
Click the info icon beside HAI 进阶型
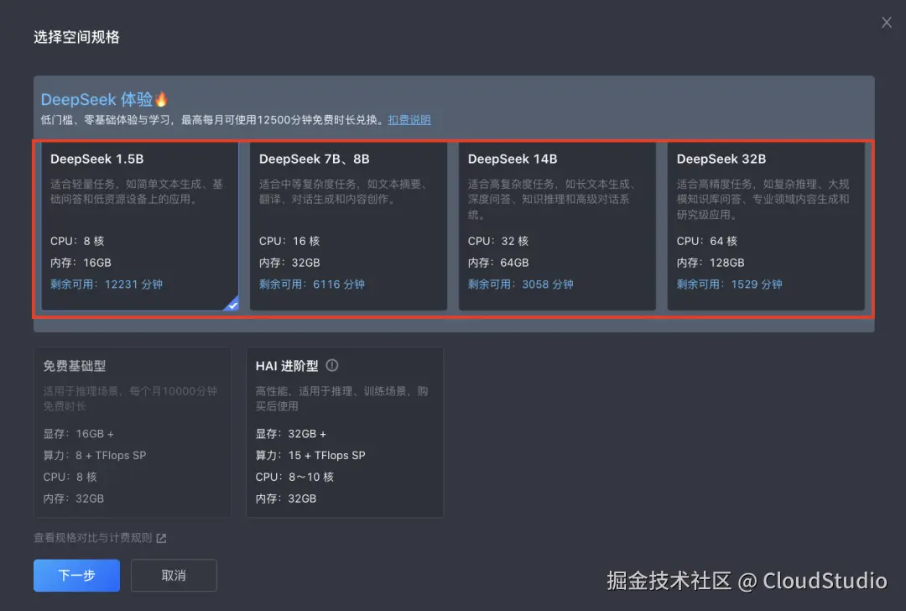[x=332, y=365]
